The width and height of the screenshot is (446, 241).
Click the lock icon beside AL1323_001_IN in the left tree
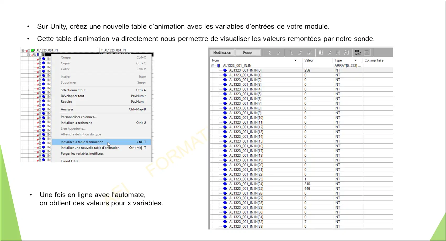(x=28, y=50)
